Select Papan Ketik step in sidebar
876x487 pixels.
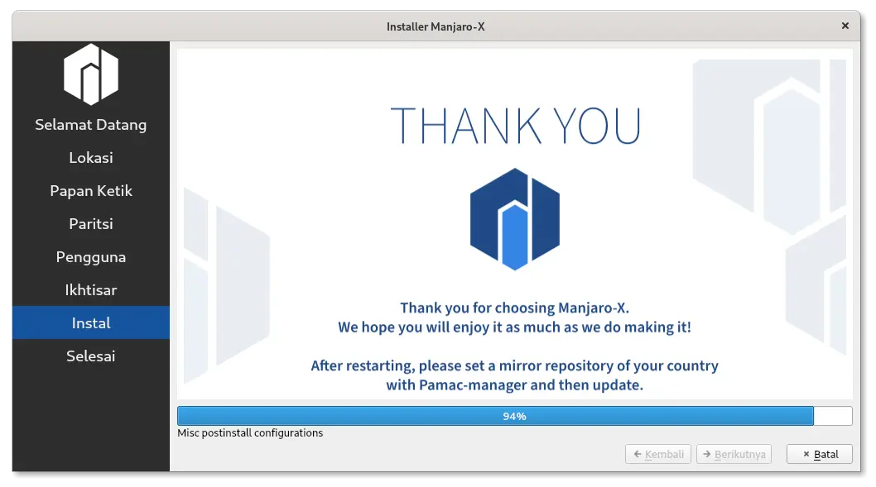(91, 191)
